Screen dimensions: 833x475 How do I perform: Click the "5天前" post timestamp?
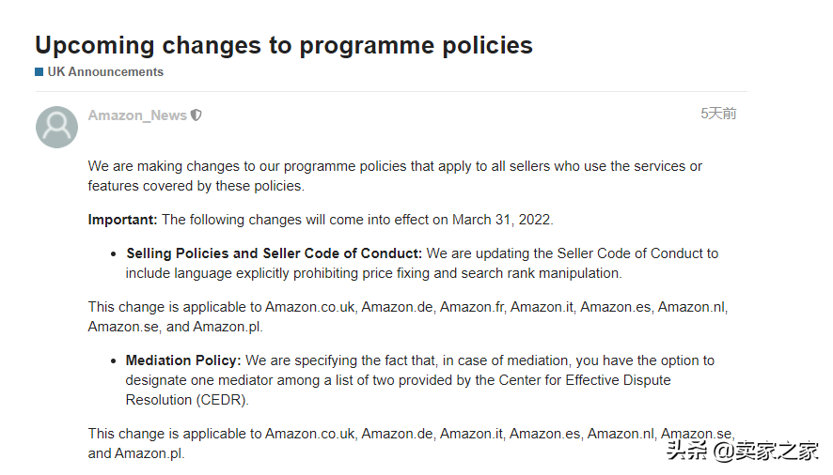pos(718,114)
